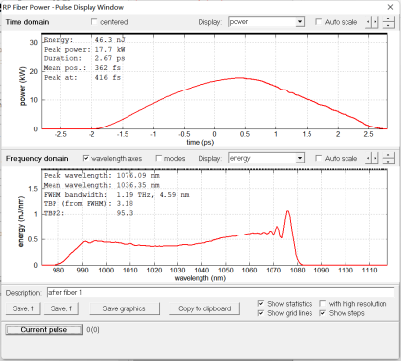Click the power curve peak near 0.5 ps
This screenshot has width=401, height=362.
[x=239, y=78]
